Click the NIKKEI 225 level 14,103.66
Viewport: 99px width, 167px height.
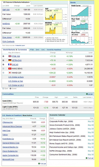[89, 73]
